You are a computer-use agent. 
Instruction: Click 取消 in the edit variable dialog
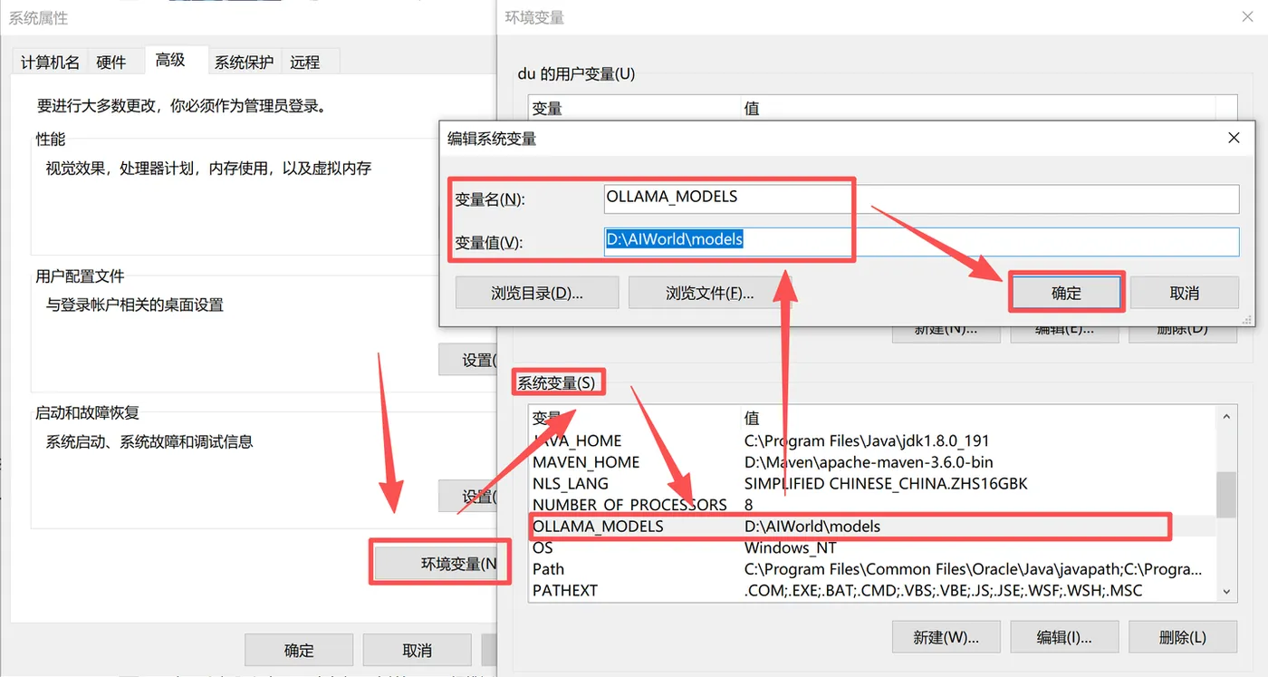tap(1185, 293)
